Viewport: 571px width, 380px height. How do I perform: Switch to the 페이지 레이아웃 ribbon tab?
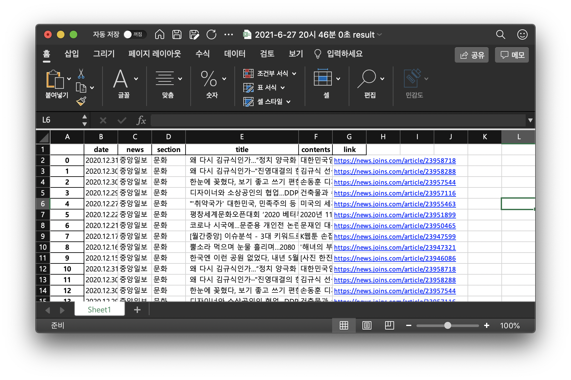click(x=155, y=54)
